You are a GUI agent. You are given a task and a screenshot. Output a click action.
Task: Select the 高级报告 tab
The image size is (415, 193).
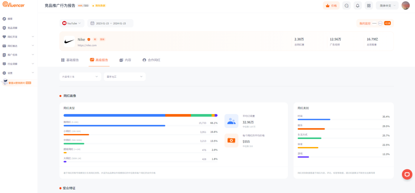coord(99,60)
